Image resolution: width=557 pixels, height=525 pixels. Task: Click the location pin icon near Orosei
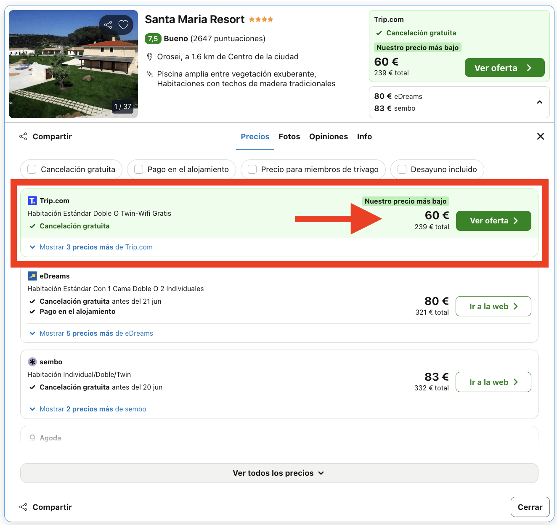[150, 56]
